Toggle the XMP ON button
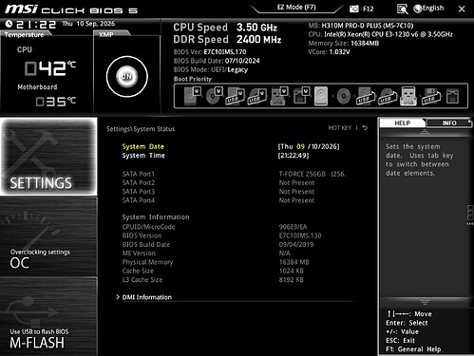The width and height of the screenshot is (474, 356). point(126,76)
